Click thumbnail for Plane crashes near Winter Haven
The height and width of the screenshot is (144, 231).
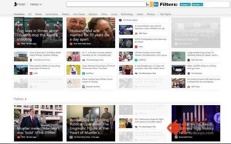(x=73, y=83)
